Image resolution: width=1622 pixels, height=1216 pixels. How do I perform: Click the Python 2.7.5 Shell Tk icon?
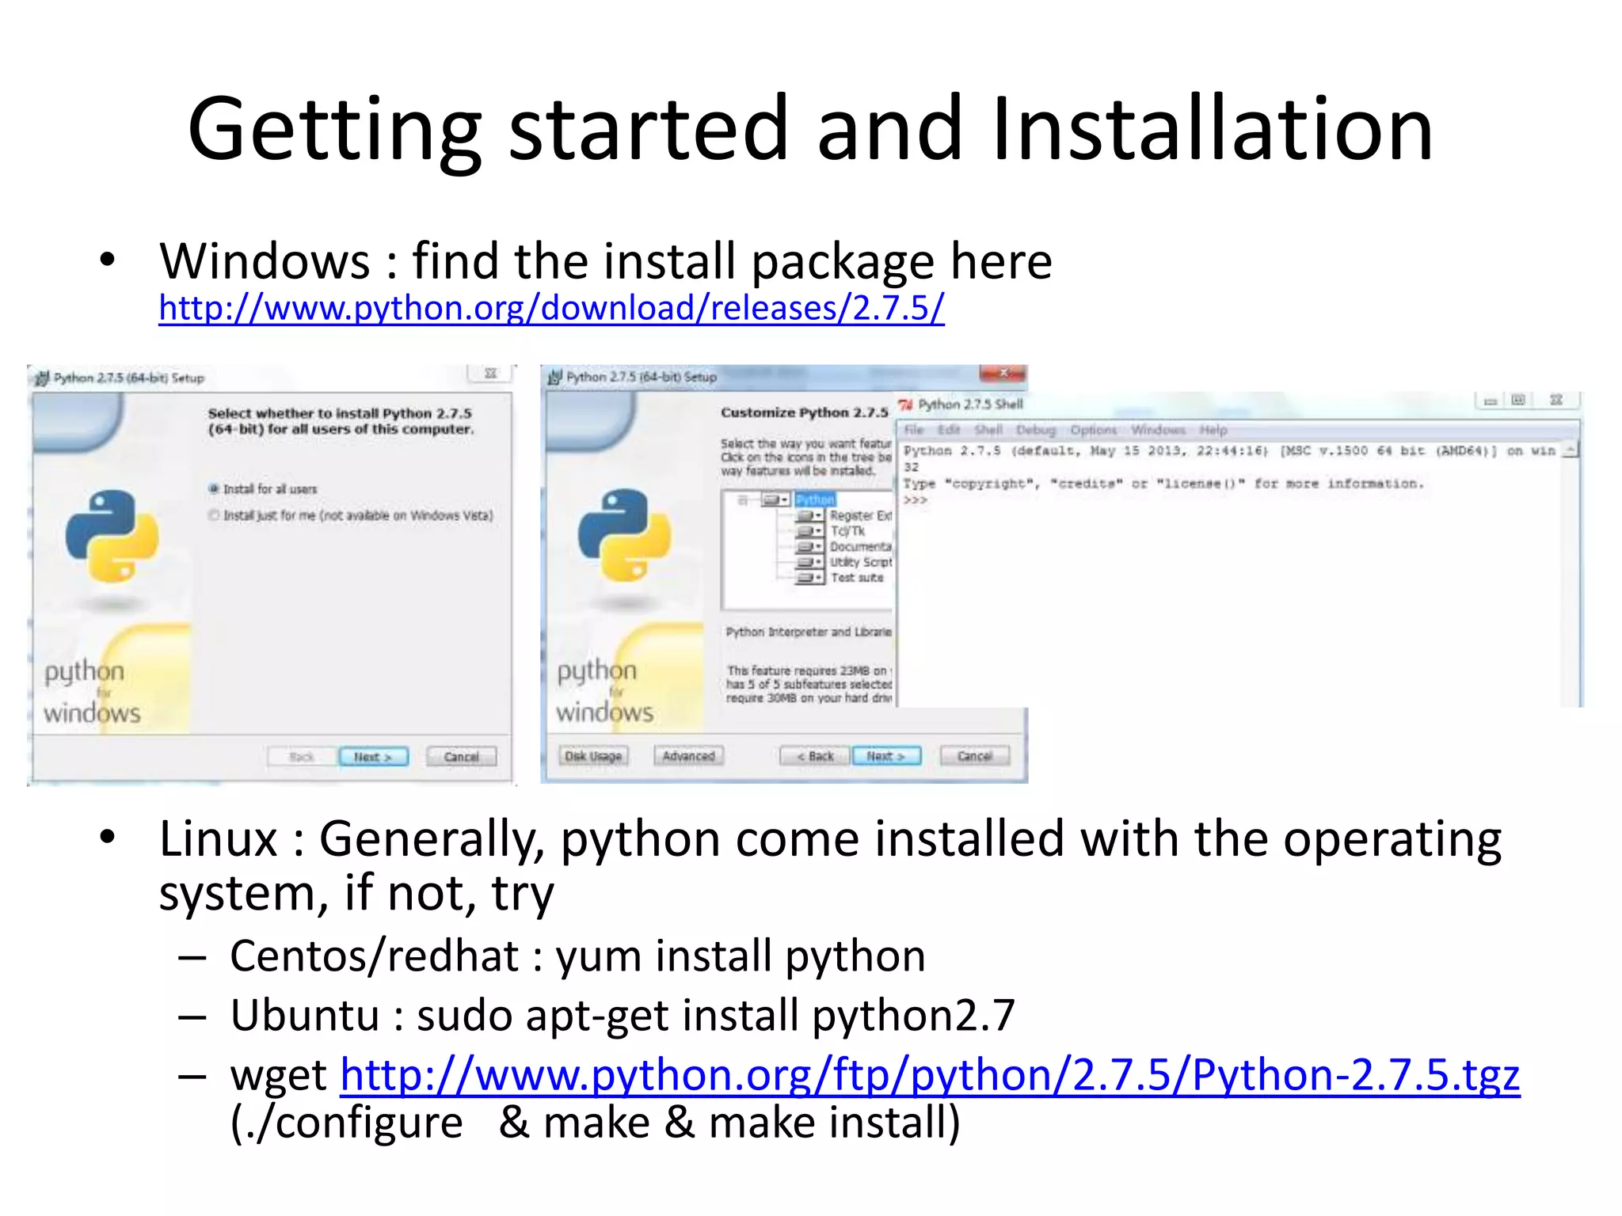pyautogui.click(x=905, y=405)
